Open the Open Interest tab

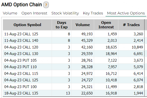[x=34, y=13]
